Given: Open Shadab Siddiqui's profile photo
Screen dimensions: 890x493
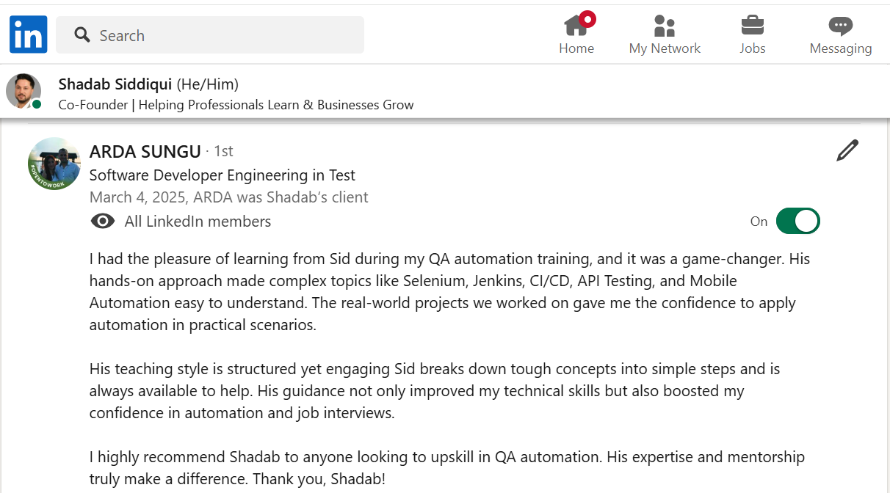Looking at the screenshot, I should tap(23, 90).
